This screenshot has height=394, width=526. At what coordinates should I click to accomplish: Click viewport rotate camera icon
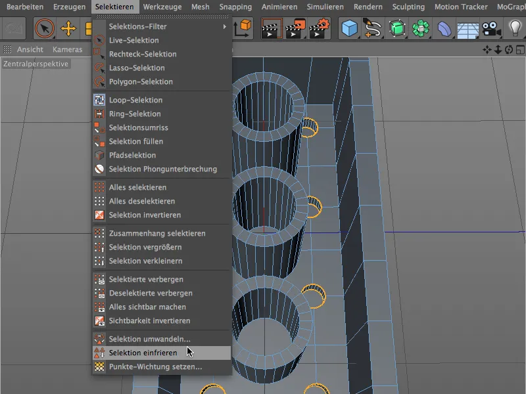509,50
